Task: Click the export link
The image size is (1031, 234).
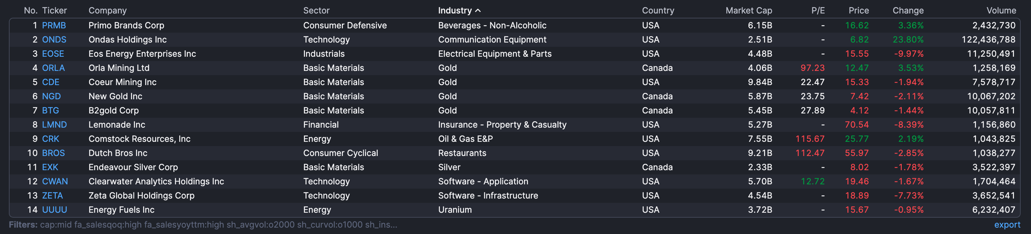Action: pos(1007,225)
